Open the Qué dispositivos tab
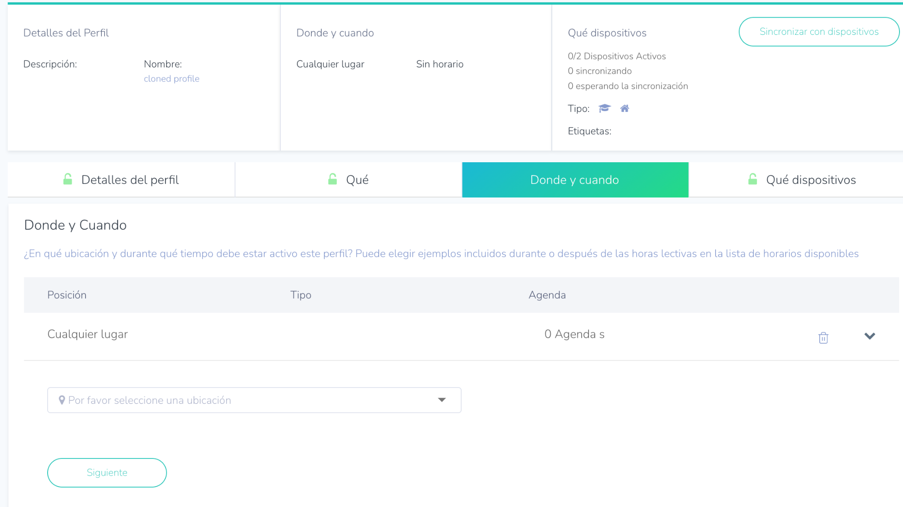 pyautogui.click(x=802, y=180)
